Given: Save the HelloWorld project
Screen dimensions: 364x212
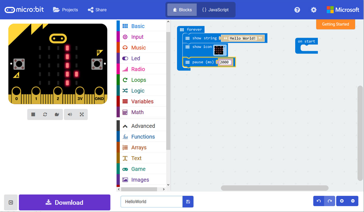Looking at the screenshot, I should point(188,201).
